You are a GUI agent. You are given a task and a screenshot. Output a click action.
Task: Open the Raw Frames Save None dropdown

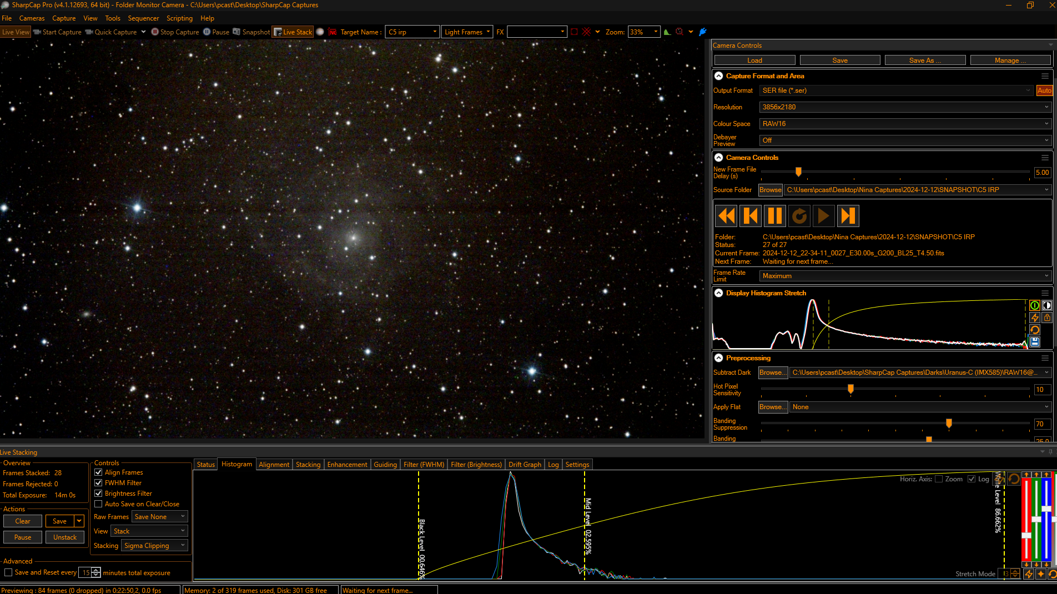click(160, 517)
